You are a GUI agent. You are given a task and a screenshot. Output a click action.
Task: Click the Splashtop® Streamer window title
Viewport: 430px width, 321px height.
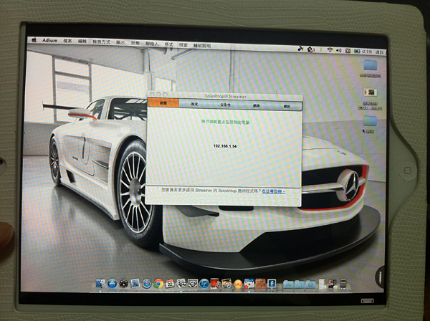[x=226, y=96]
